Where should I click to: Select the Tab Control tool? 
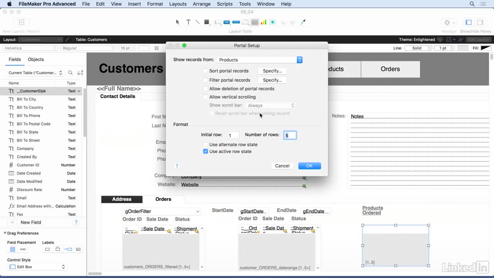coord(245,22)
